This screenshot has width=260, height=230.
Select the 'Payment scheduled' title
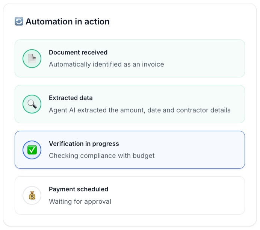pos(79,189)
